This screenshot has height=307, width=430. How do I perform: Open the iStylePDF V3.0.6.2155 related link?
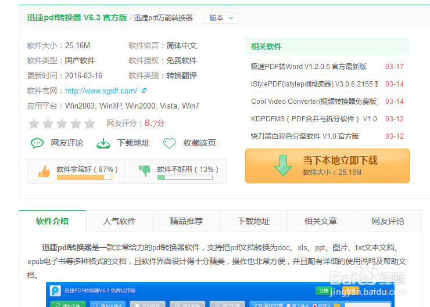[x=314, y=84]
